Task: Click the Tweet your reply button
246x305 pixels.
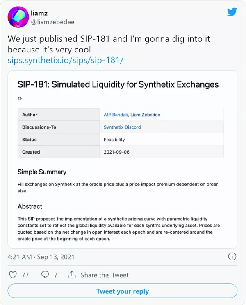Action: point(122,291)
